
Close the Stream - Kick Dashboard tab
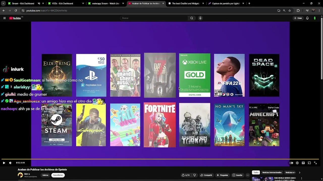click(x=43, y=4)
